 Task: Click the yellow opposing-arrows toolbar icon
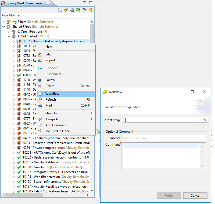91,10
